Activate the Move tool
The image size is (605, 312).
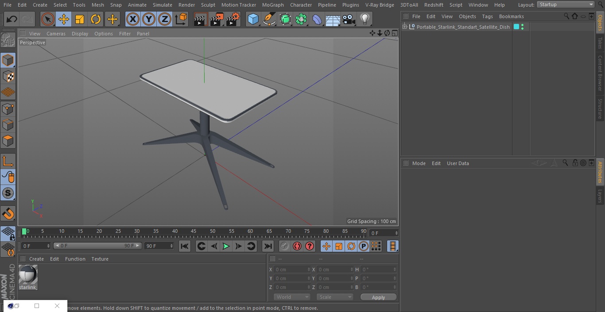coord(64,19)
